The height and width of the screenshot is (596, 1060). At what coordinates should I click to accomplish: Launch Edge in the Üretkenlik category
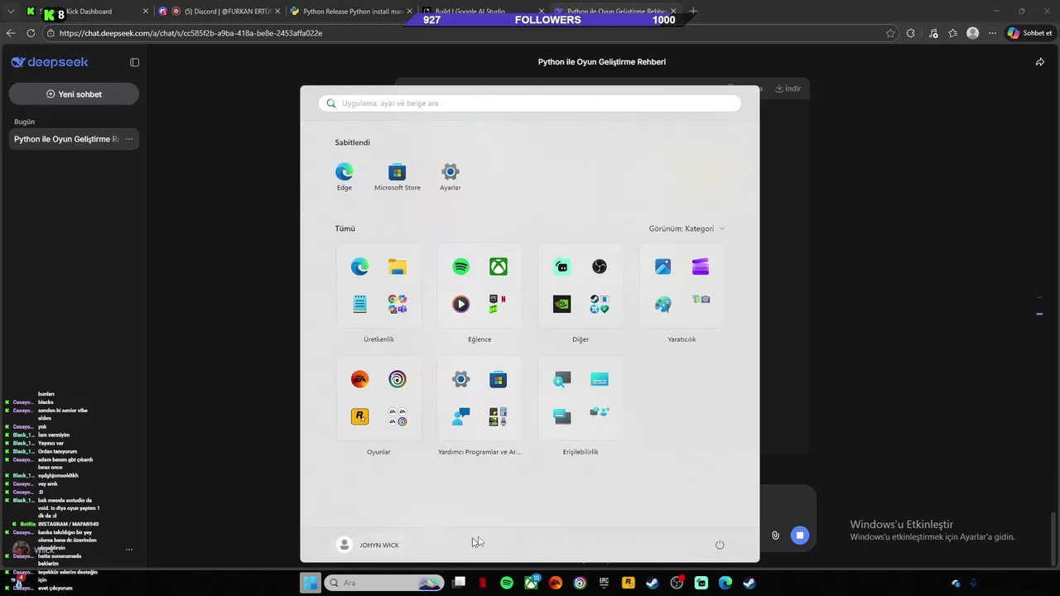360,267
